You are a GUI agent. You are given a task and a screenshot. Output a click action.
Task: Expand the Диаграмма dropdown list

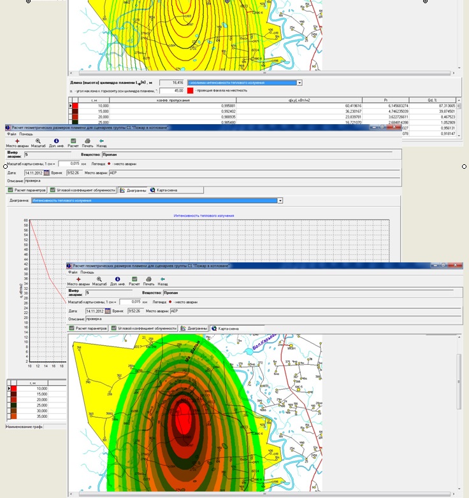pos(280,201)
